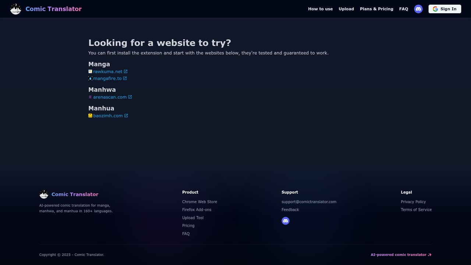Viewport: 471px width, 265px height.
Task: Click the Manhua section heading
Action: [x=101, y=108]
